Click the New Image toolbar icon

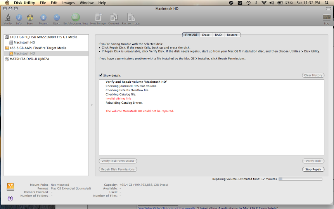click(98, 17)
